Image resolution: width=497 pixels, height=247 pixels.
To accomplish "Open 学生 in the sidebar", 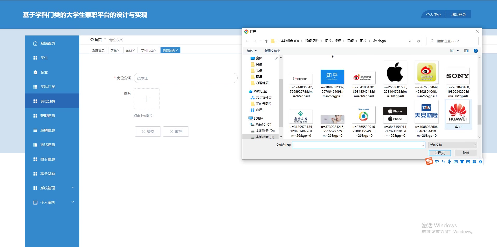I will [x=52, y=58].
